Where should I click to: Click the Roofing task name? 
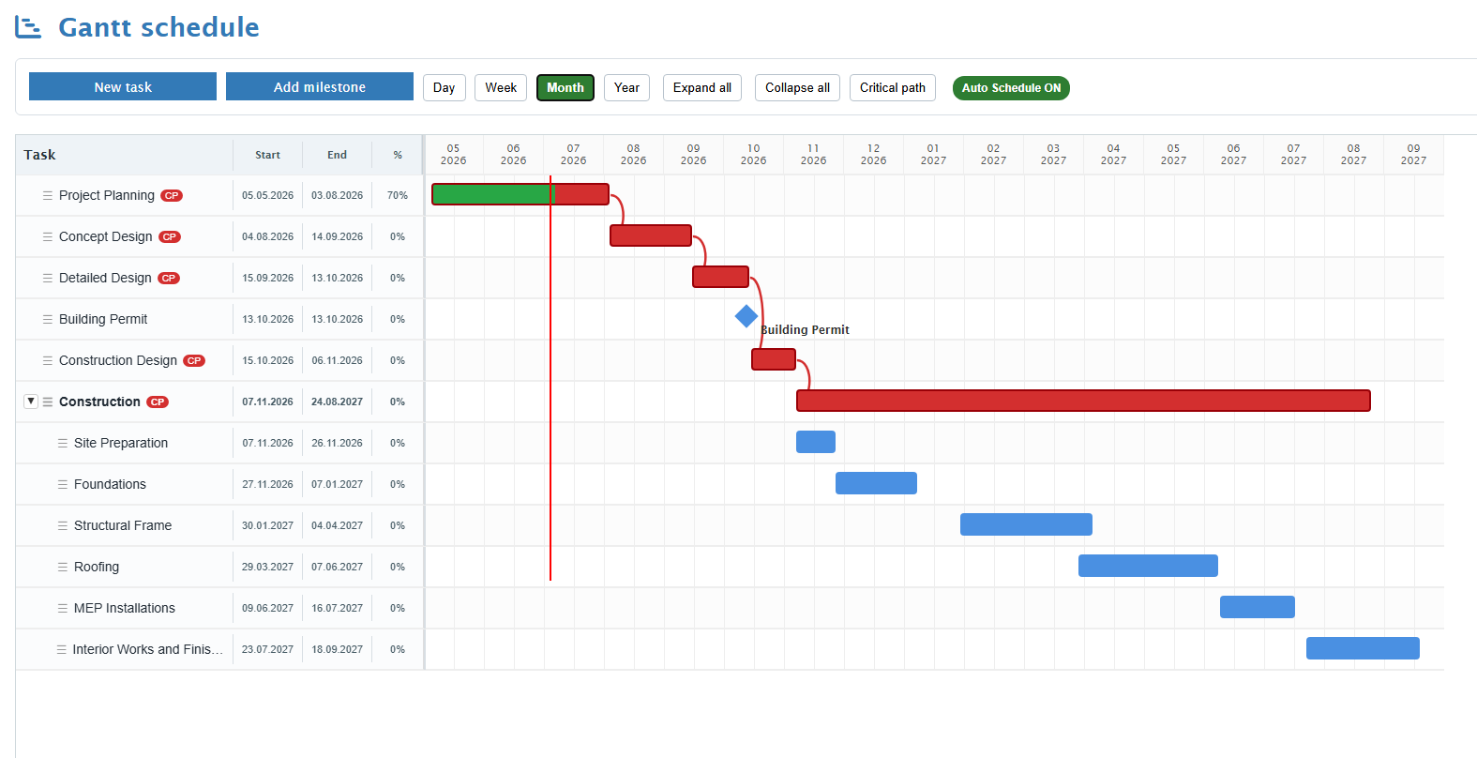click(x=97, y=567)
